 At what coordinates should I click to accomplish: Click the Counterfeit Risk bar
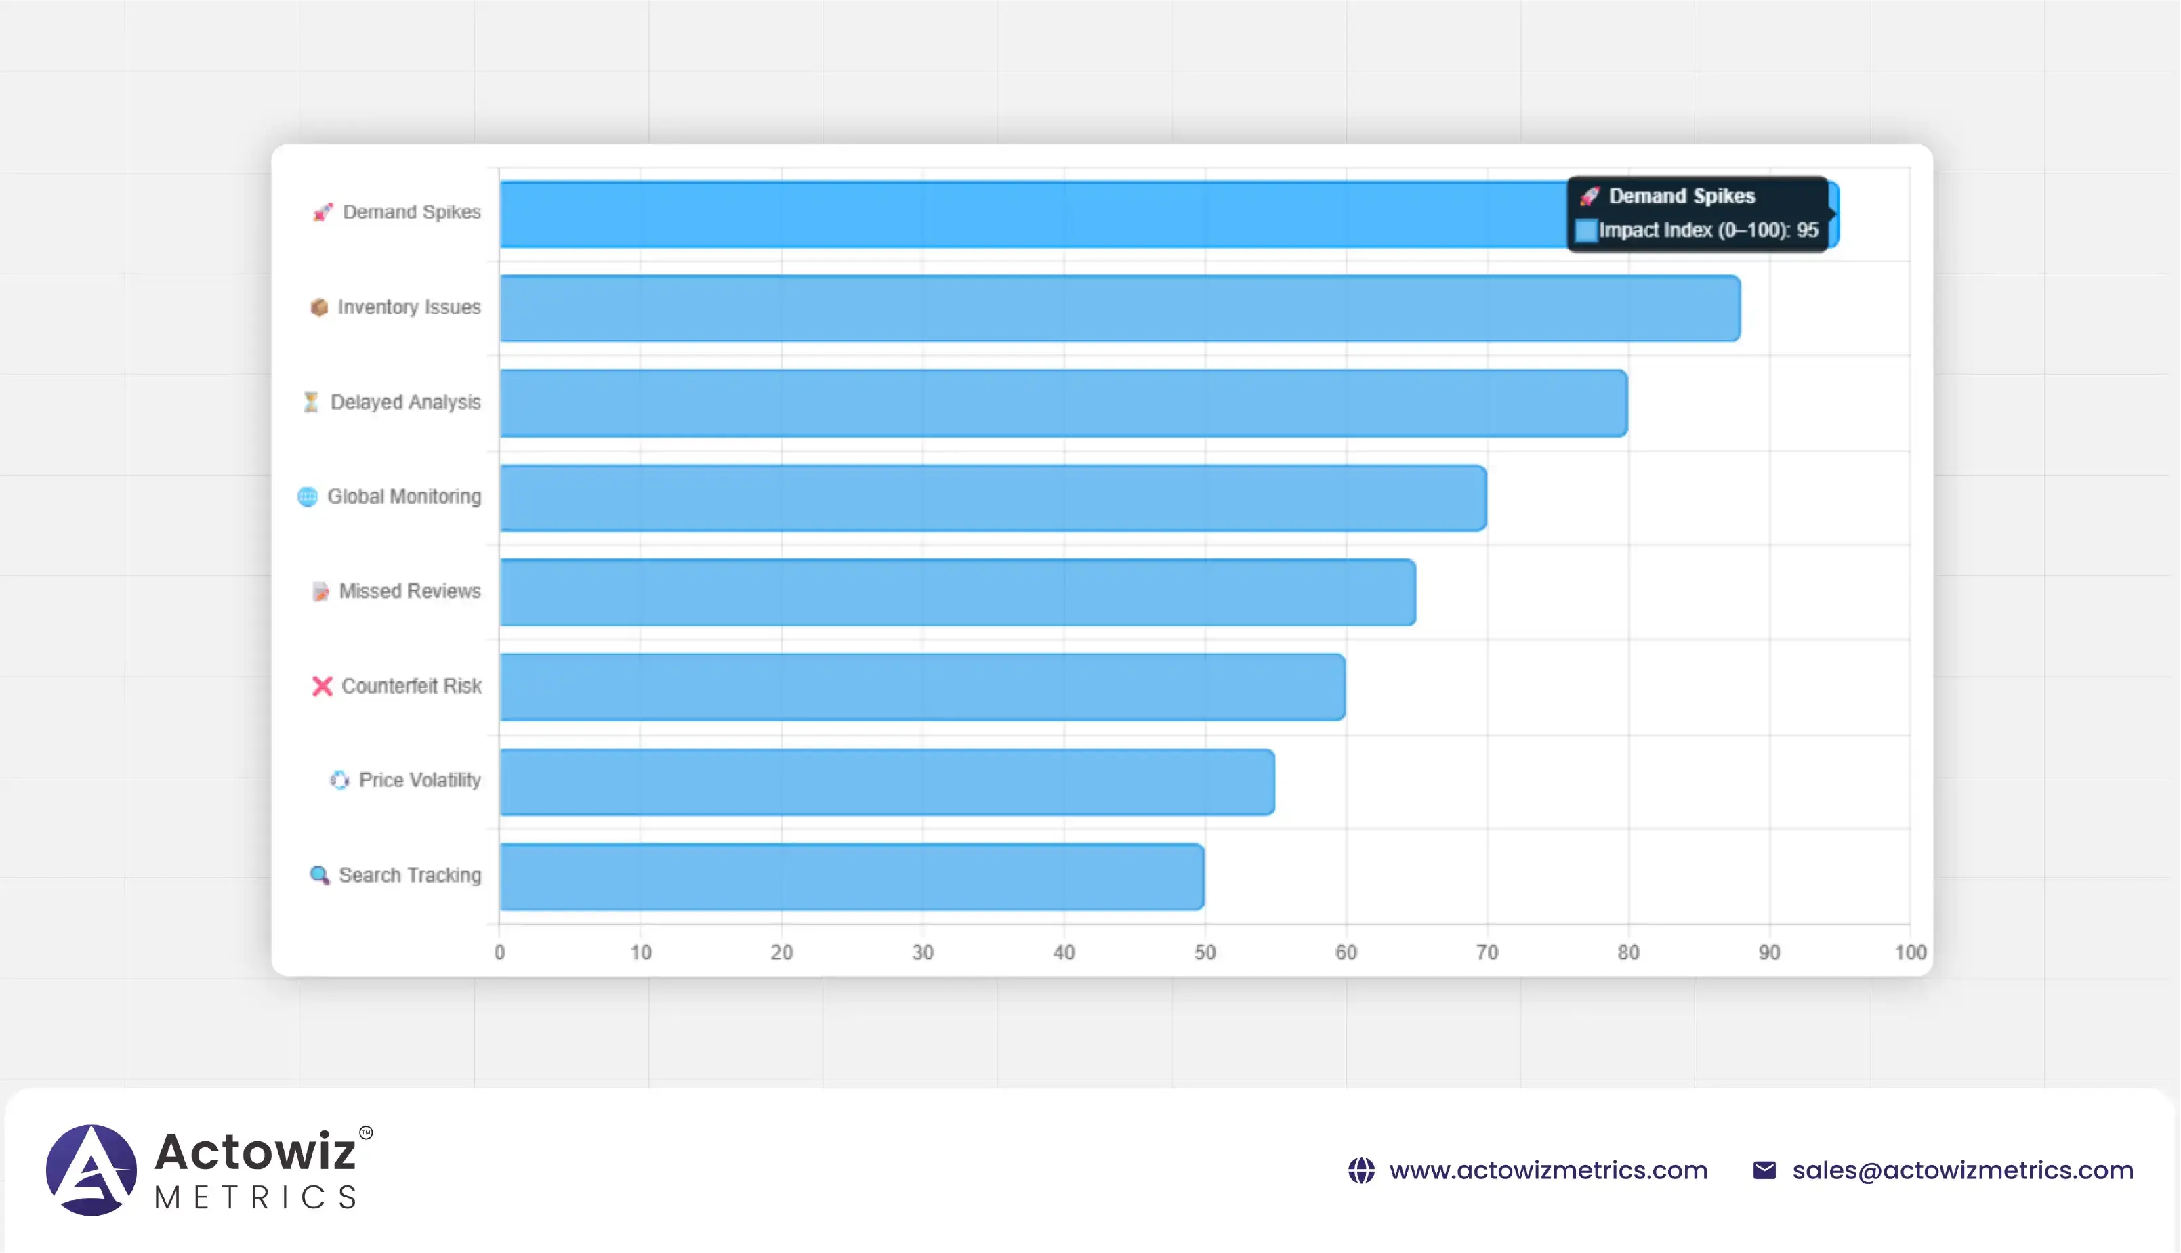coord(922,687)
